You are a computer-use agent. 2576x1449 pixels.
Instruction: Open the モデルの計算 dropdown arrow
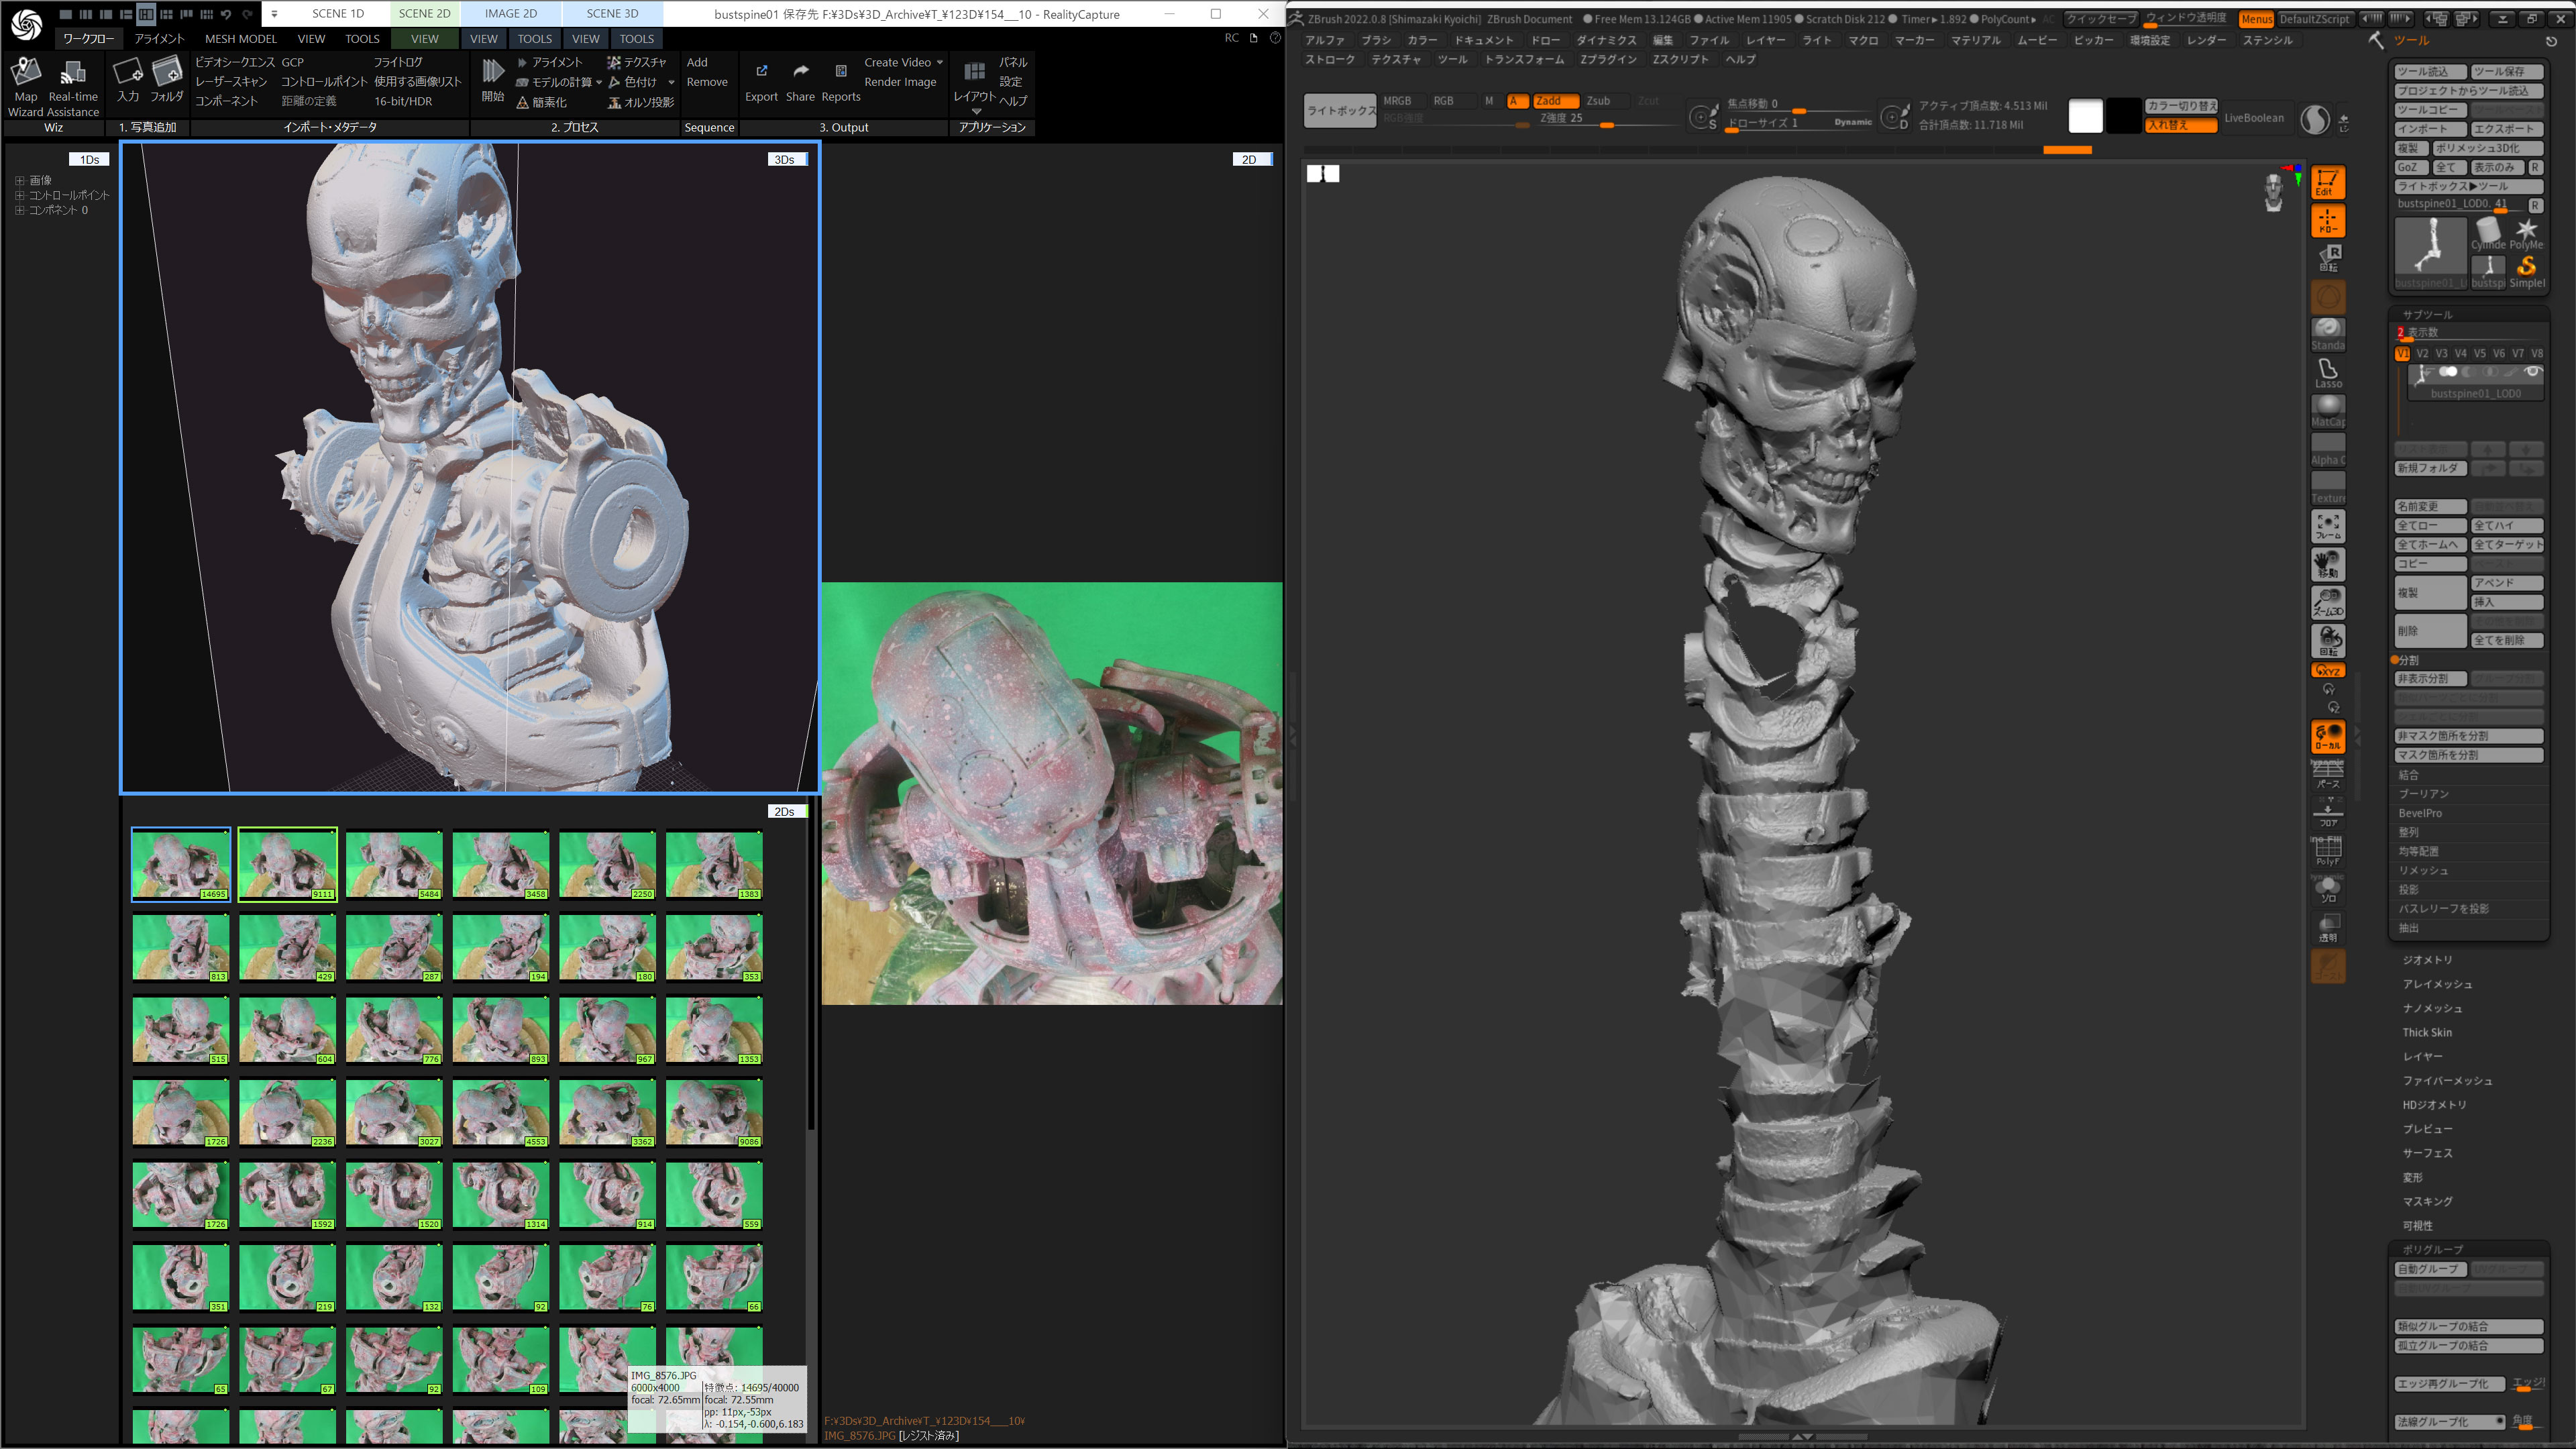coord(599,82)
